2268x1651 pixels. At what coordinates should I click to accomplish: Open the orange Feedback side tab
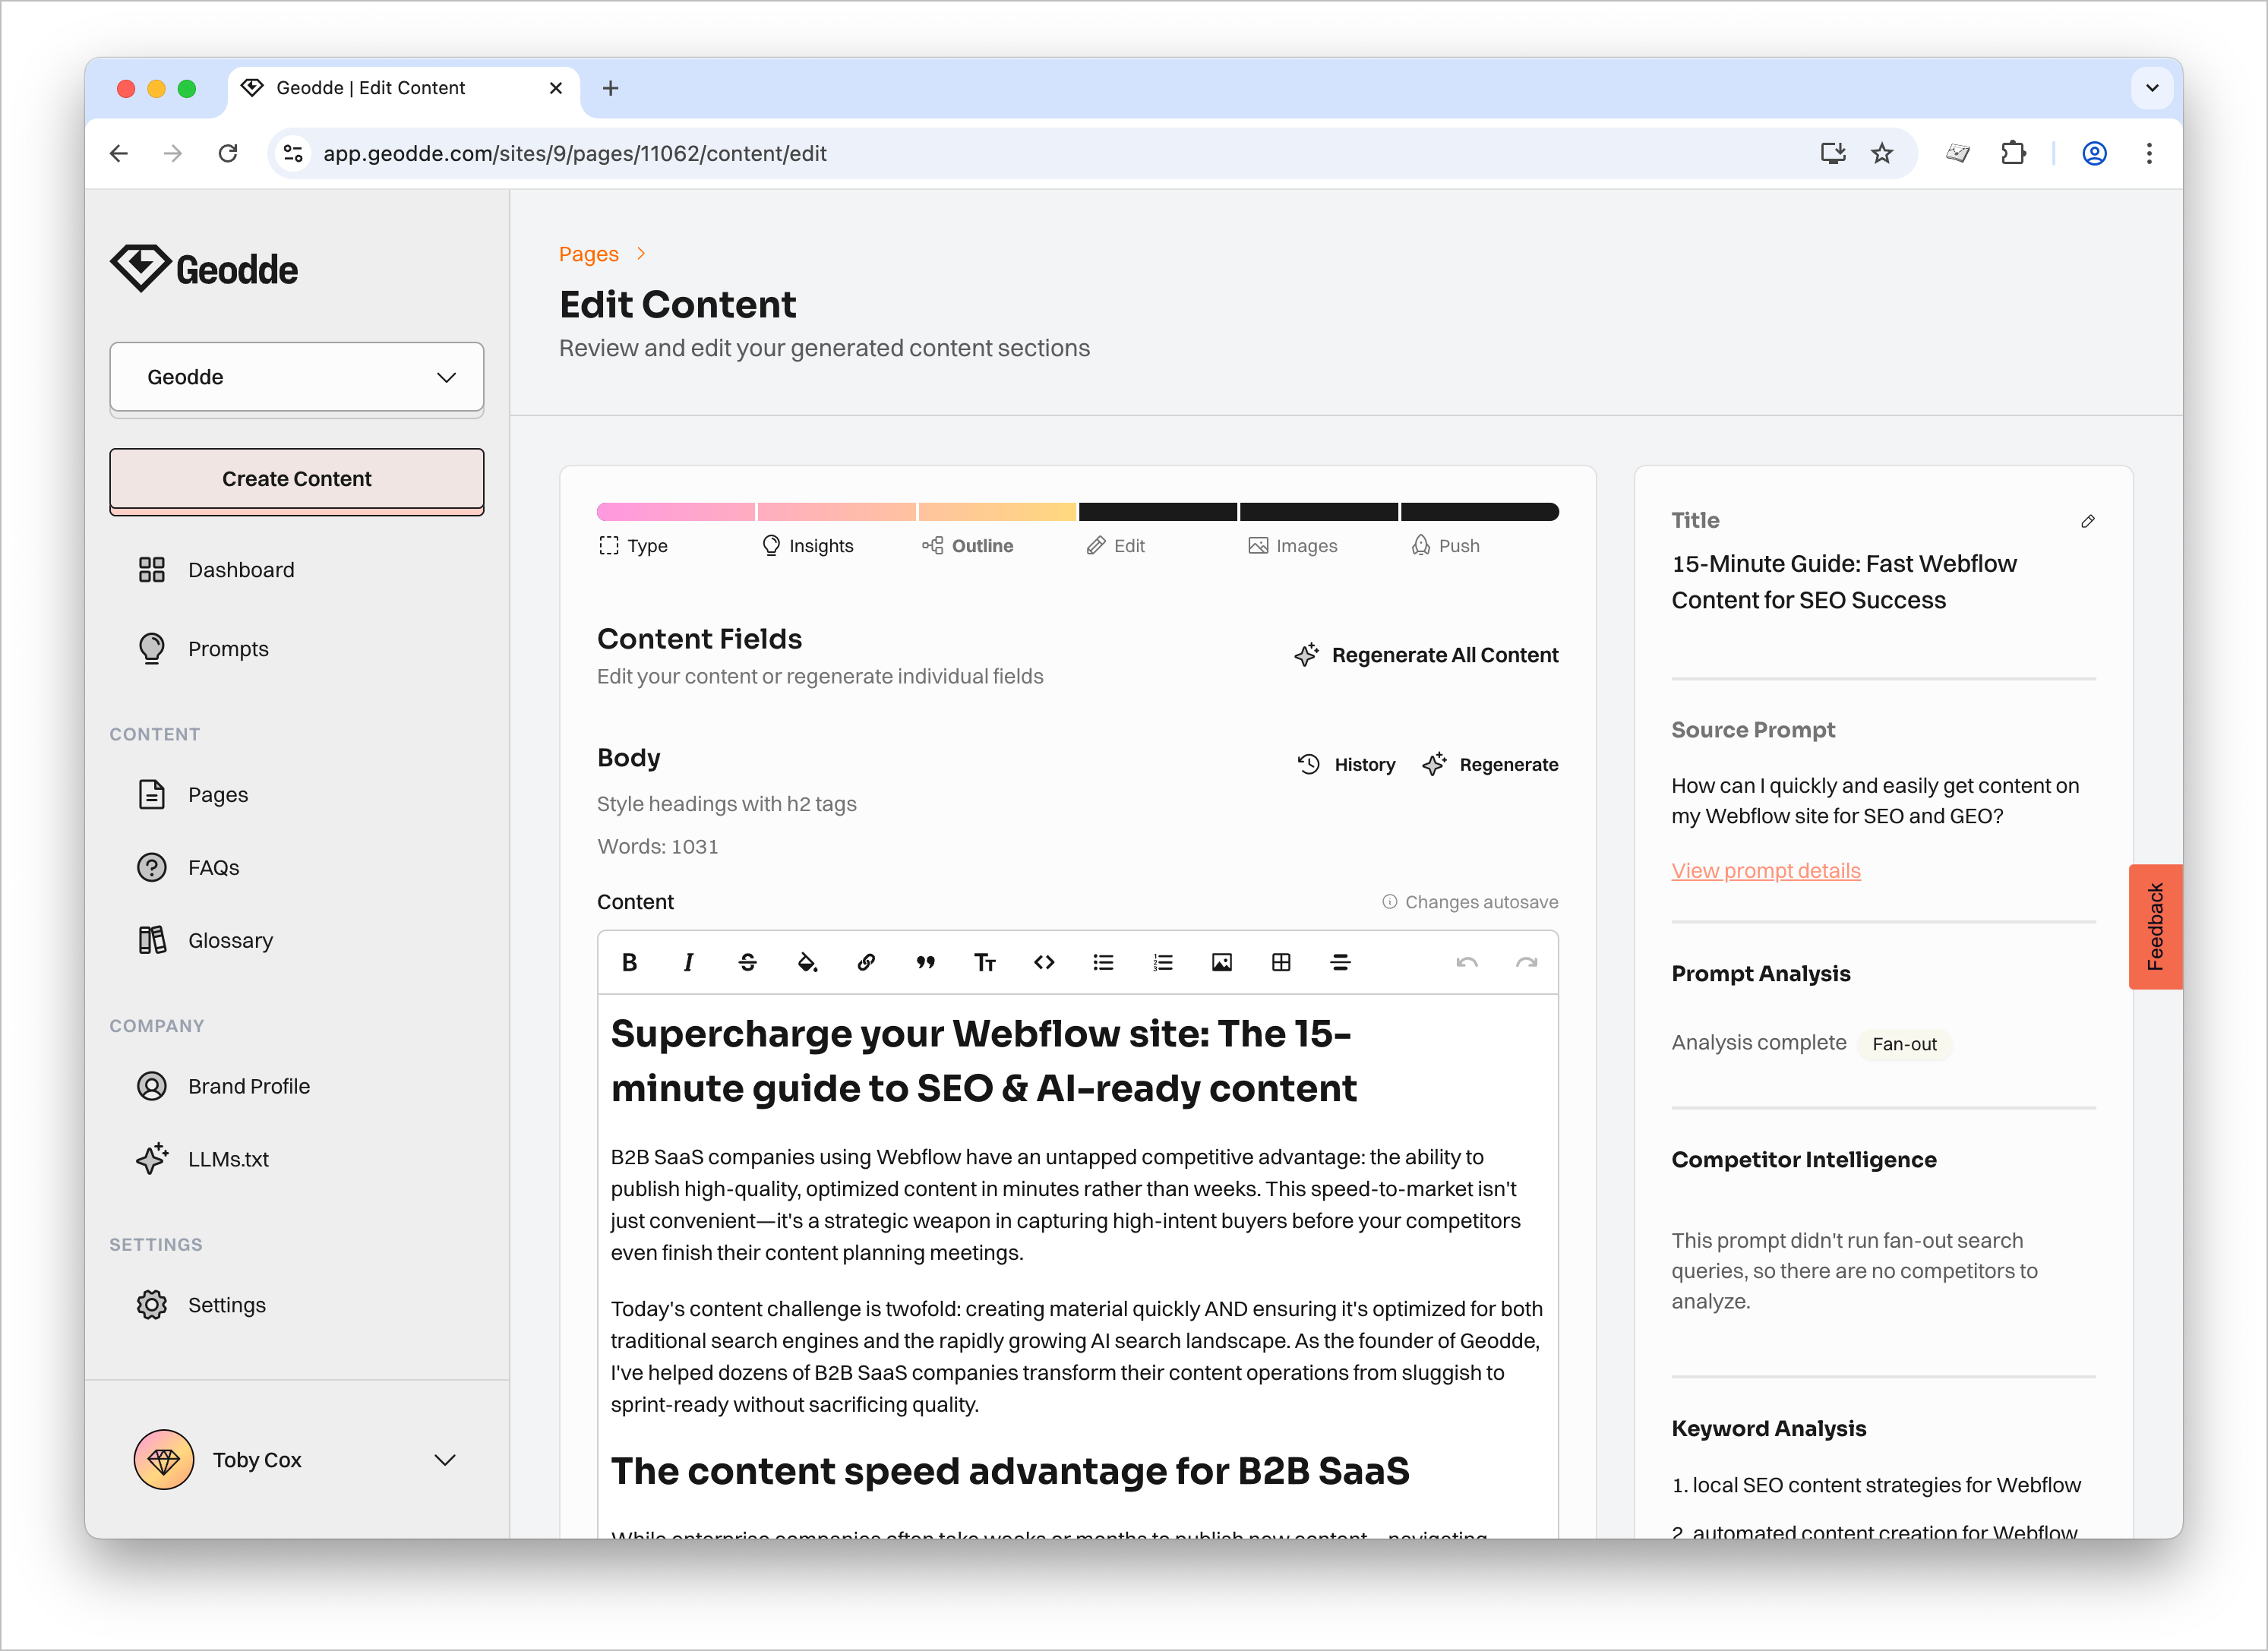2155,926
